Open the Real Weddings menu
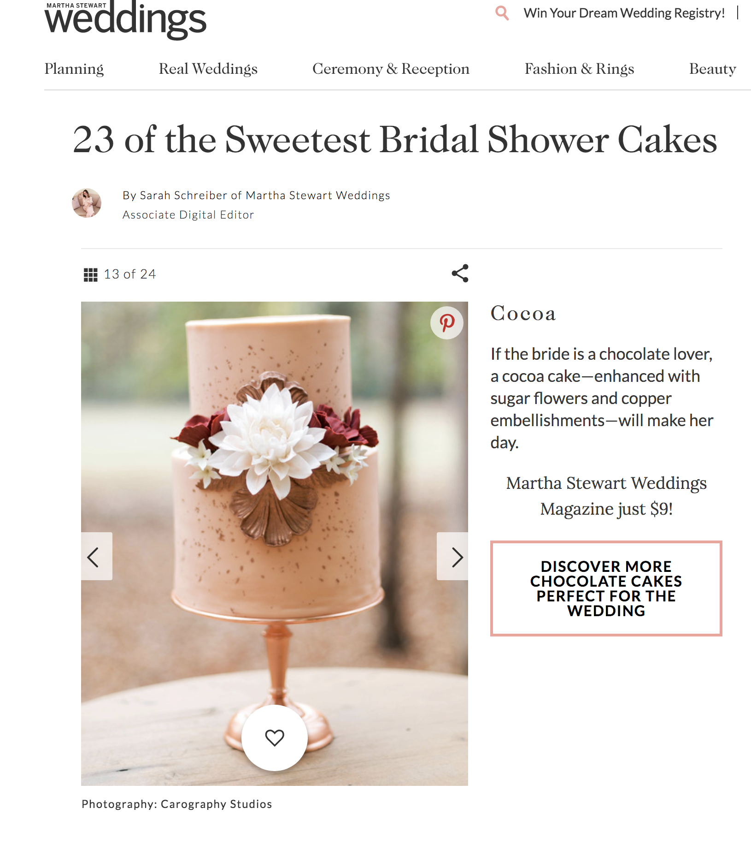Viewport: 751px width, 844px height. [208, 69]
